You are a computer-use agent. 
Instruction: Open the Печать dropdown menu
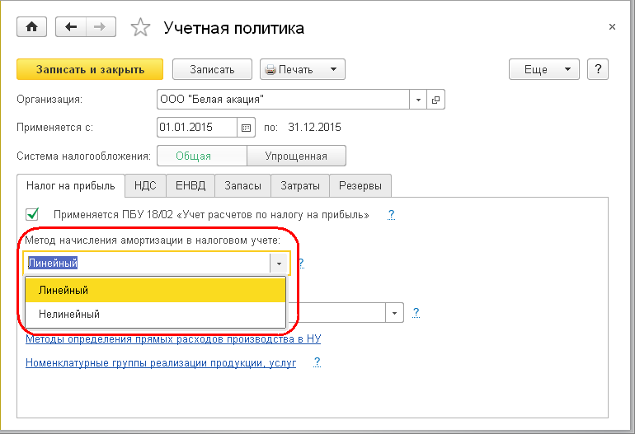303,69
